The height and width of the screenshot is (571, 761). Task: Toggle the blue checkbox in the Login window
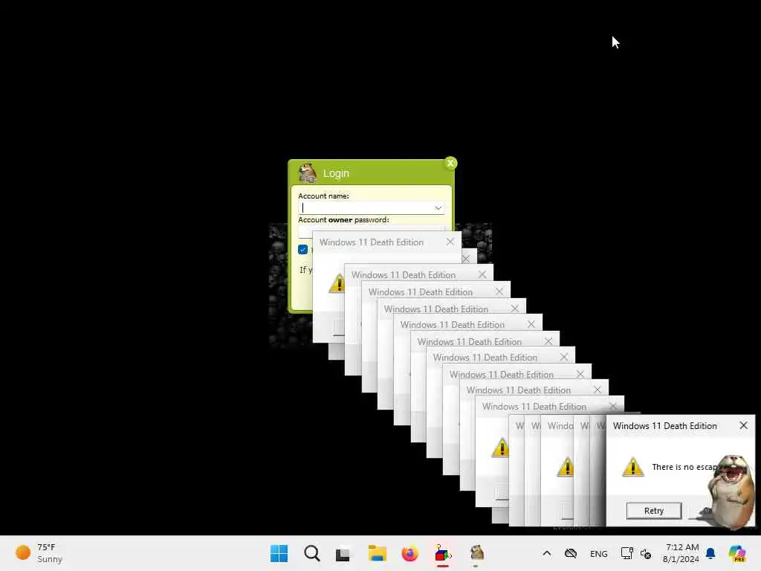point(303,250)
